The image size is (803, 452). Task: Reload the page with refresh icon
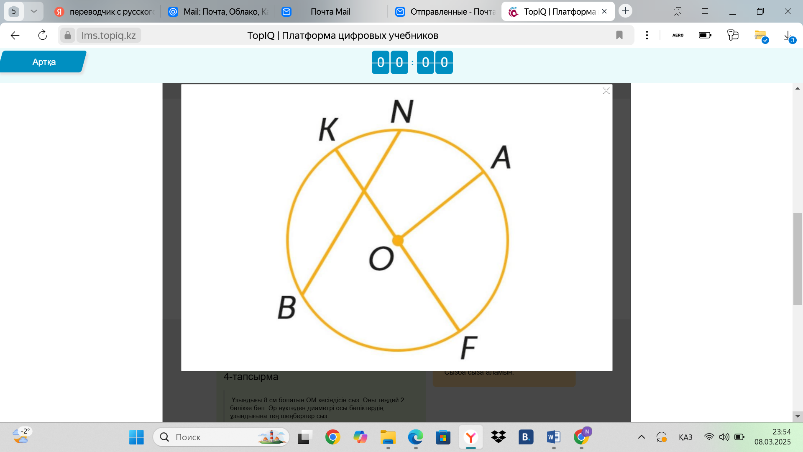(x=43, y=35)
